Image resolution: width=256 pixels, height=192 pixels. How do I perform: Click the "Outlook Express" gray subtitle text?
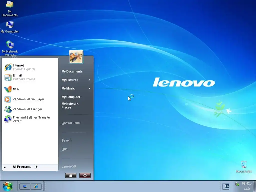coord(24,79)
